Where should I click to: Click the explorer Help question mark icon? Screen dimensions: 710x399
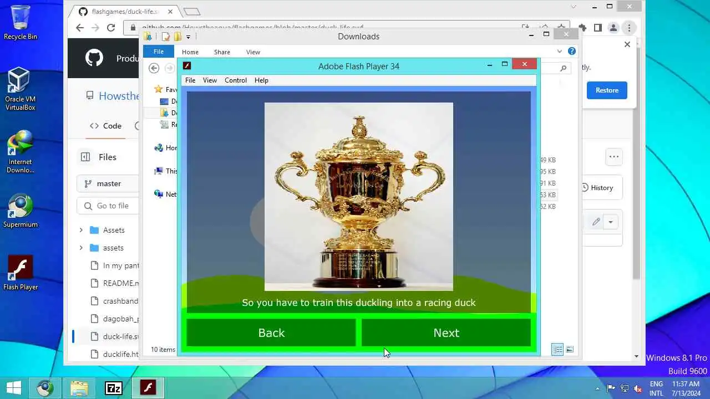(572, 51)
